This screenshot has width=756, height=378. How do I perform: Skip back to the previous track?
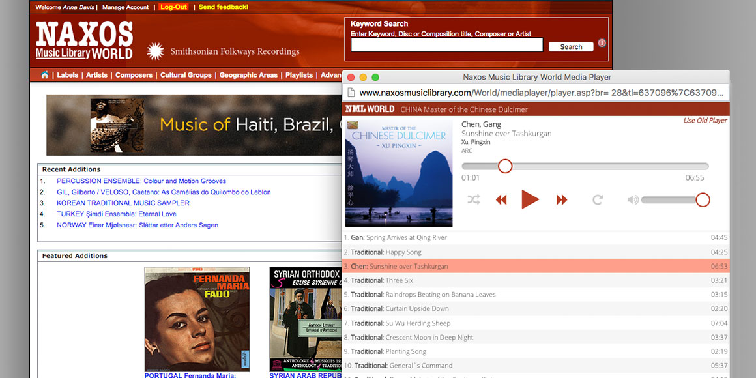[x=501, y=200]
